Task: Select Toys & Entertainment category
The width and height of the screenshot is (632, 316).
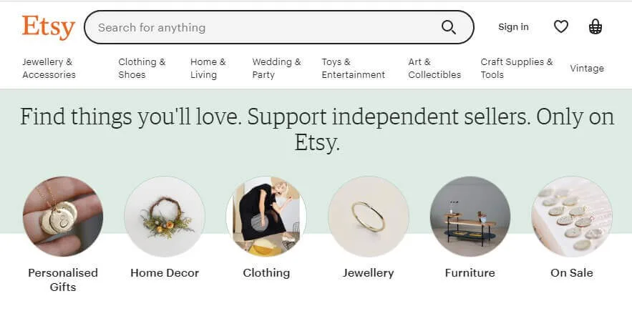Action: 353,69
